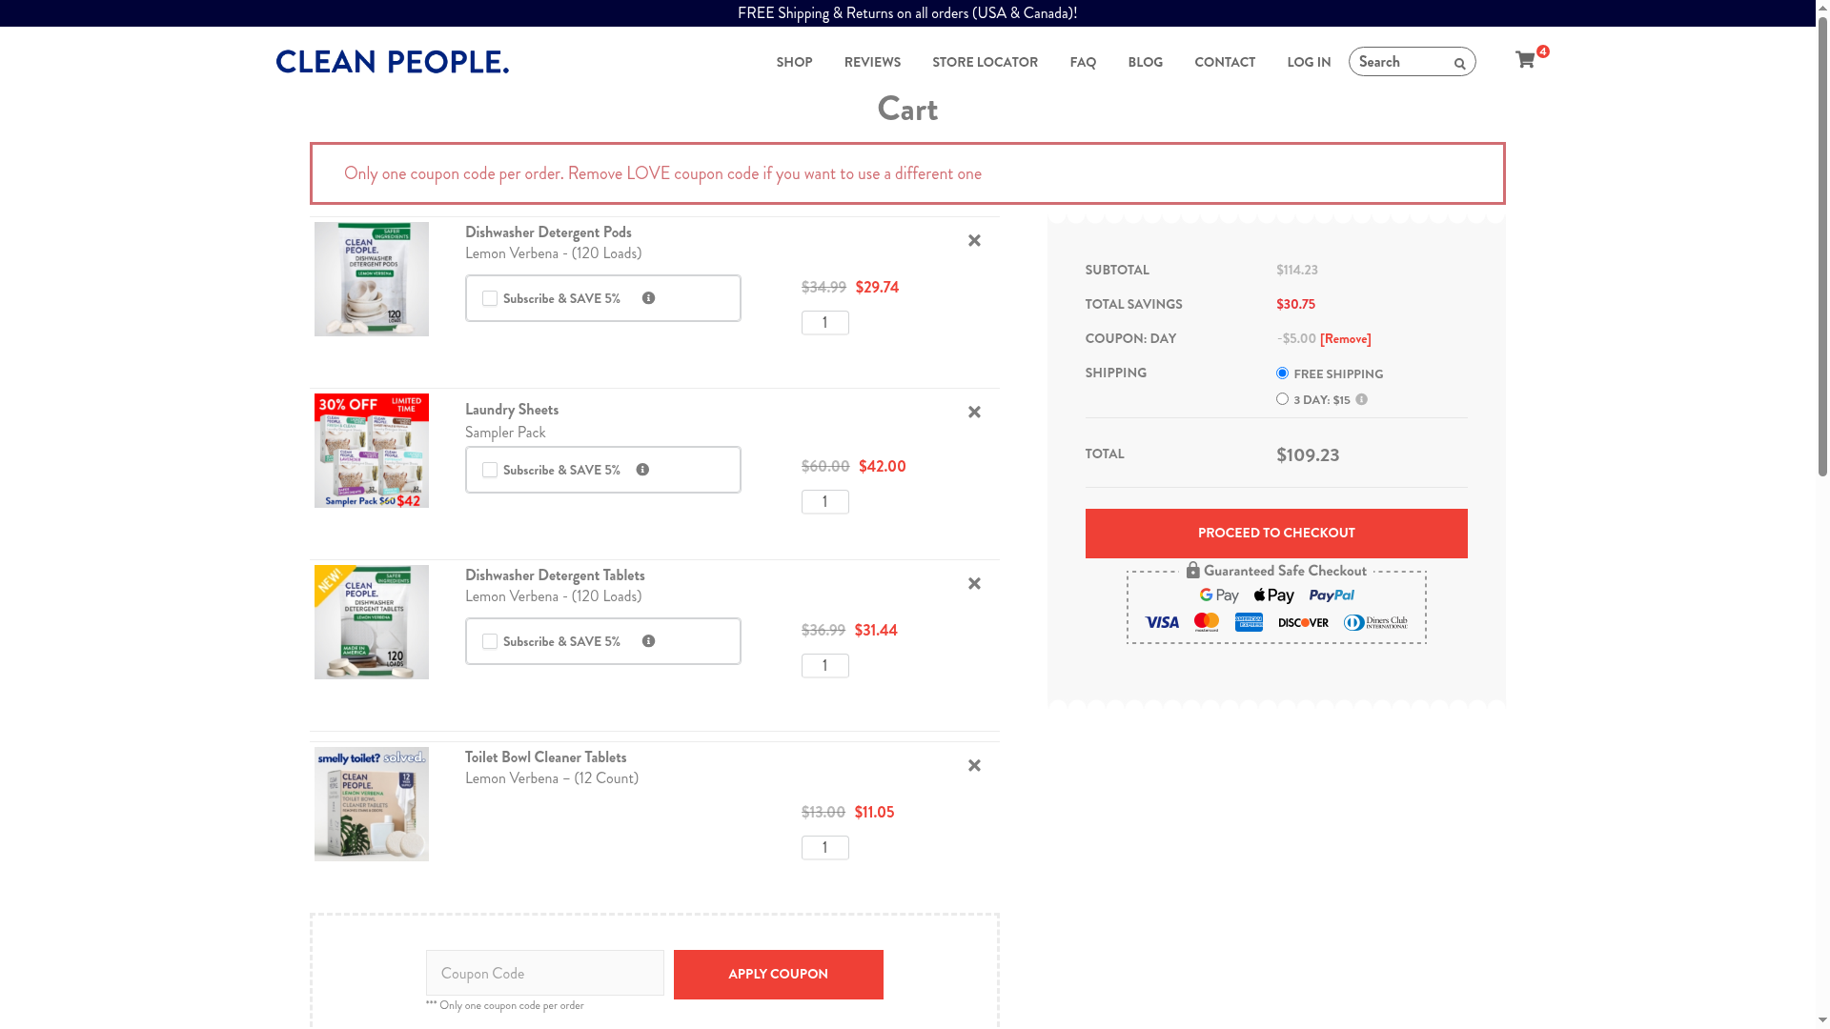Edit quantity for Dishwasher Detergent Tablets
The width and height of the screenshot is (1830, 1029).
pos(825,666)
